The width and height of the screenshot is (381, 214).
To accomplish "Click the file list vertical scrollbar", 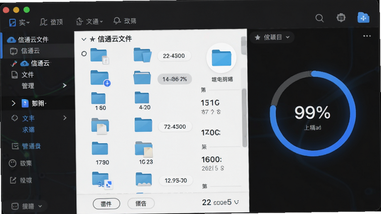I will [x=243, y=45].
